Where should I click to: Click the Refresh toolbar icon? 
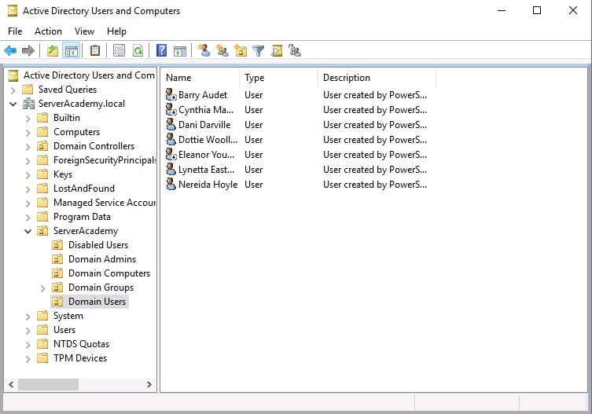[138, 50]
